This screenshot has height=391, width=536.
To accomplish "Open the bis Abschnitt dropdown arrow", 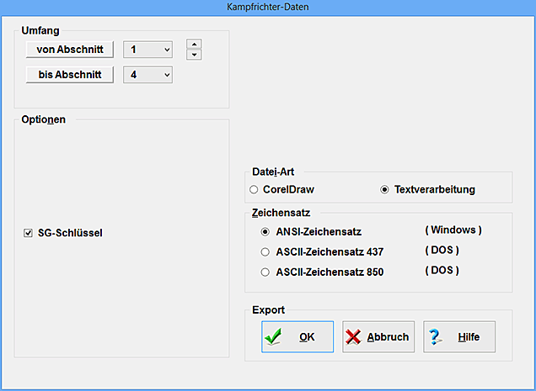I will pyautogui.click(x=166, y=76).
